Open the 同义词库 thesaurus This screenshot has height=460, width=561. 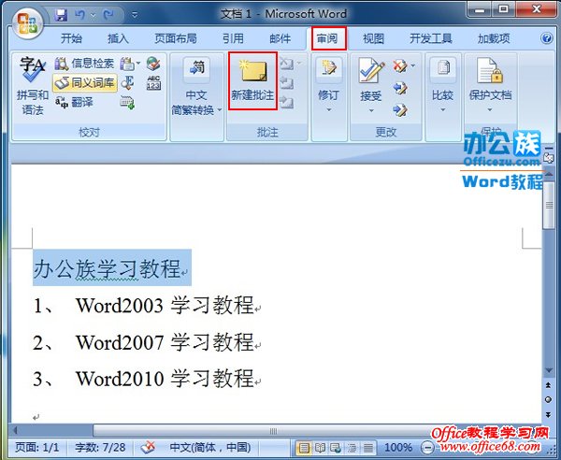pos(85,82)
